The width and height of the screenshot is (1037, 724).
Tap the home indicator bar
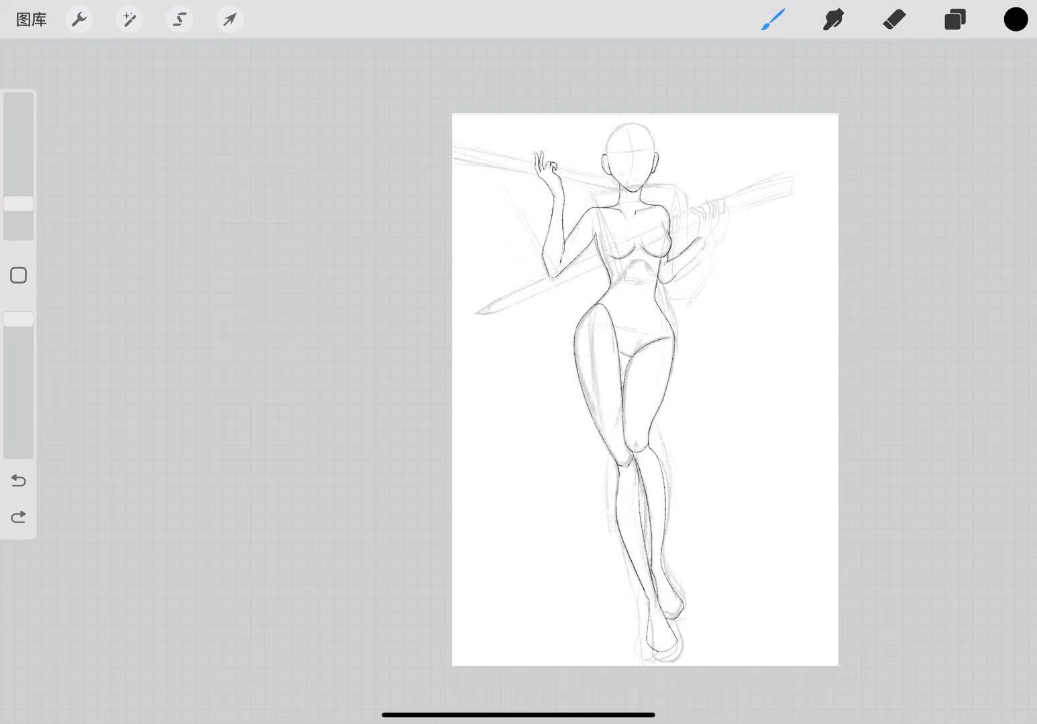pos(518,715)
